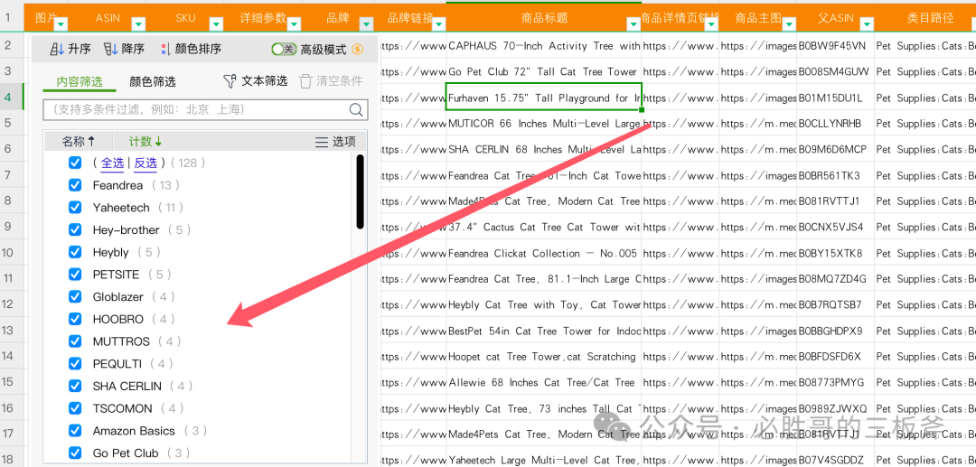Click the gold coin icon beside 高级模式
Screen dimensions: 976x467
pos(357,49)
